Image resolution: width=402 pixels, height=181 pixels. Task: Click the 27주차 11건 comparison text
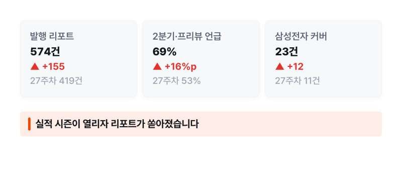click(297, 81)
